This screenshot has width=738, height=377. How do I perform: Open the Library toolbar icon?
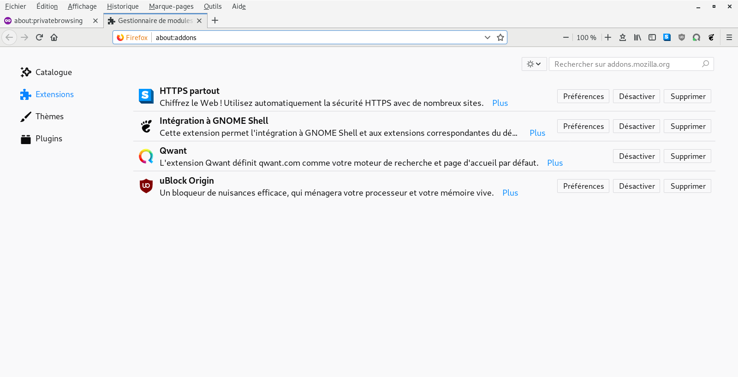[x=637, y=37]
